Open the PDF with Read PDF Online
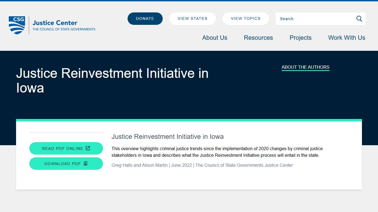This screenshot has height=212, width=378. (x=66, y=148)
